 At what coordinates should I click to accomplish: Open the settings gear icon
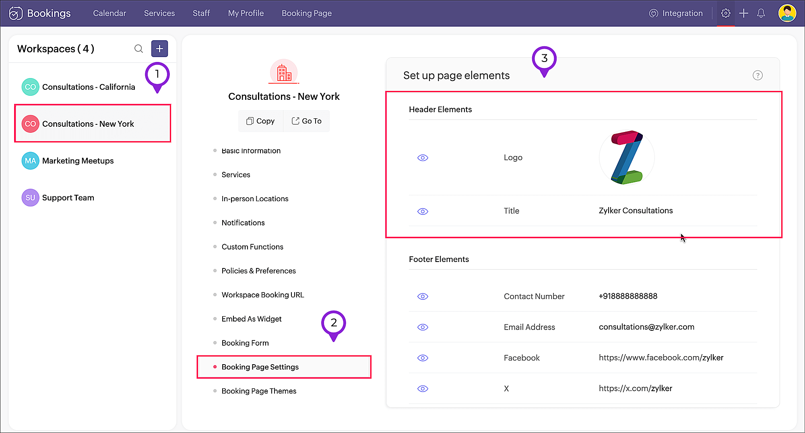click(725, 13)
